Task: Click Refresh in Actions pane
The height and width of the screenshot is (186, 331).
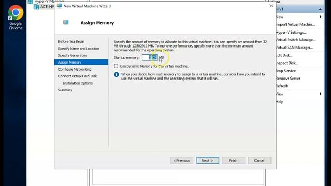Action: click(x=282, y=86)
